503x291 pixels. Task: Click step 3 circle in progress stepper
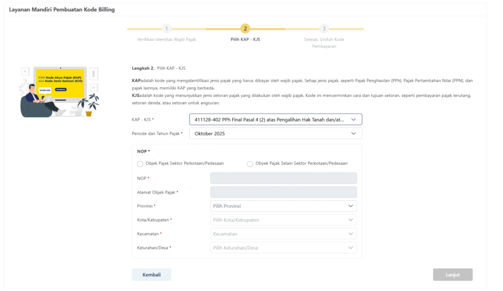[x=324, y=29]
